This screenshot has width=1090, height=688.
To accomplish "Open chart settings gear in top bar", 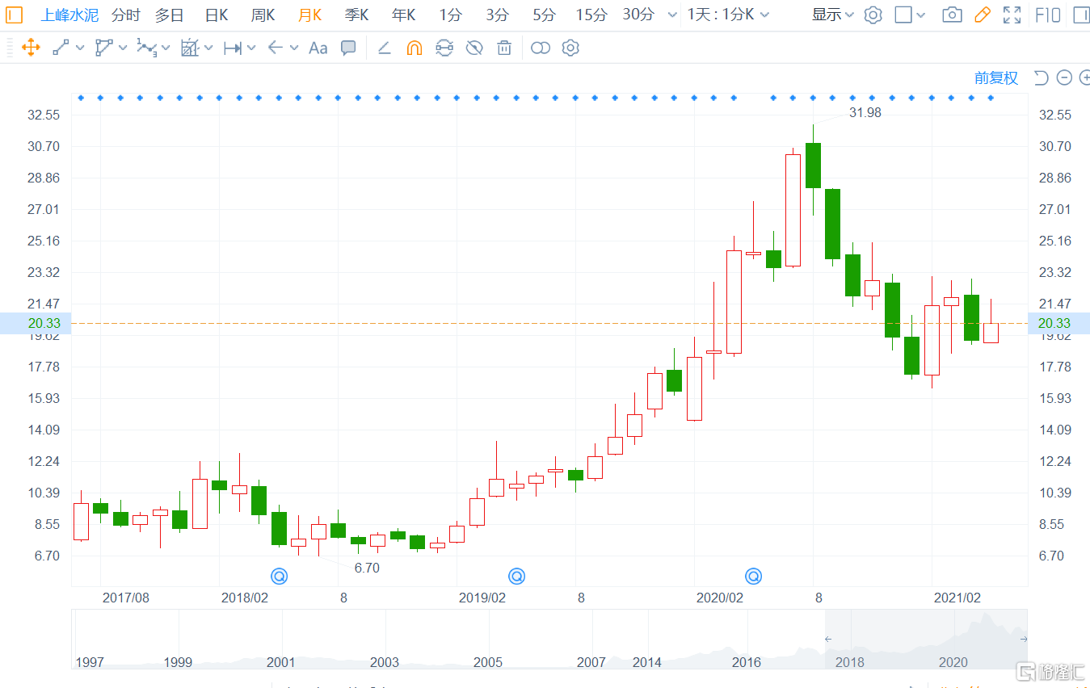I will 873,15.
